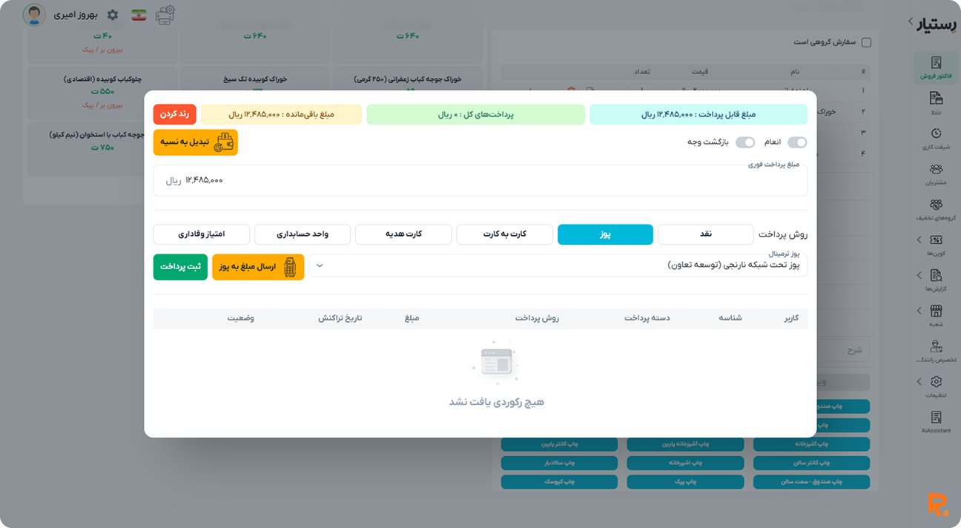The image size is (961, 528).
Task: Open the پوز ترمینال terminal dropdown
Action: click(x=558, y=265)
